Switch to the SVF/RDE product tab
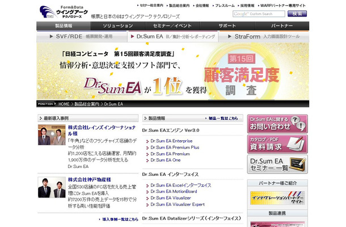346x227 pixels. [x=82, y=36]
